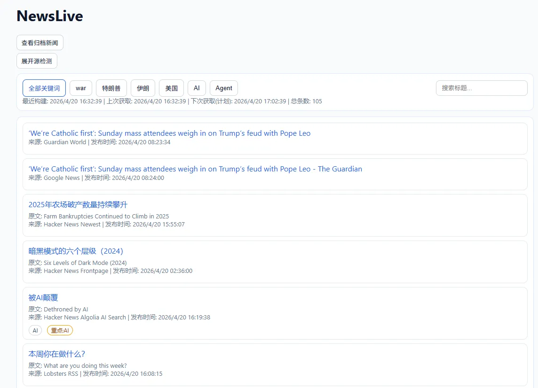
Task: Select the 伊朗 keyword filter
Action: coord(143,88)
